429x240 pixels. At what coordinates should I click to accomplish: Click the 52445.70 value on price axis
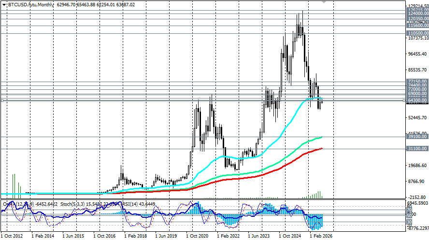[417, 118]
